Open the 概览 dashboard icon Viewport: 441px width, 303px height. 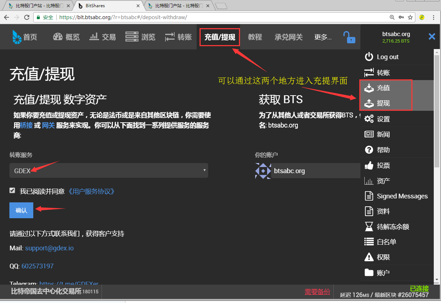point(58,37)
